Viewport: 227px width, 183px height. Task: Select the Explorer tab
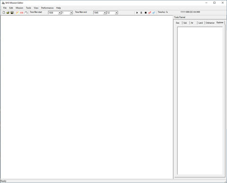pyautogui.click(x=220, y=23)
